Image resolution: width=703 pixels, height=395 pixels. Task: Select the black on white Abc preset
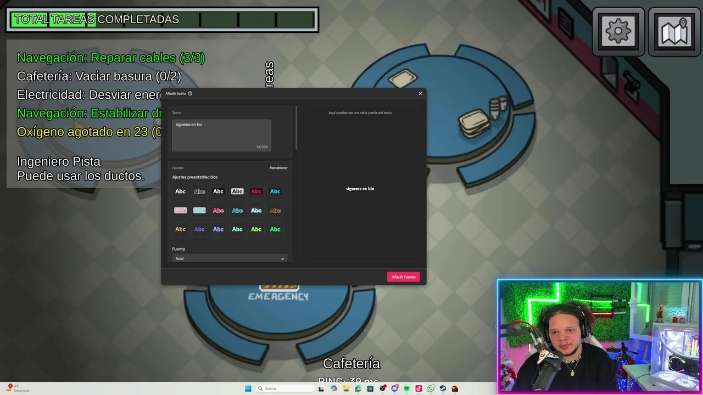point(237,191)
